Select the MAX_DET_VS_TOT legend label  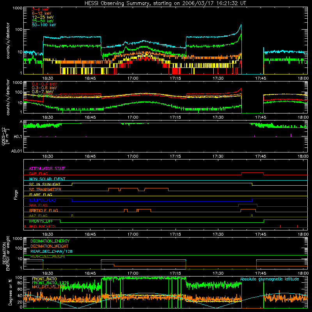(48, 287)
